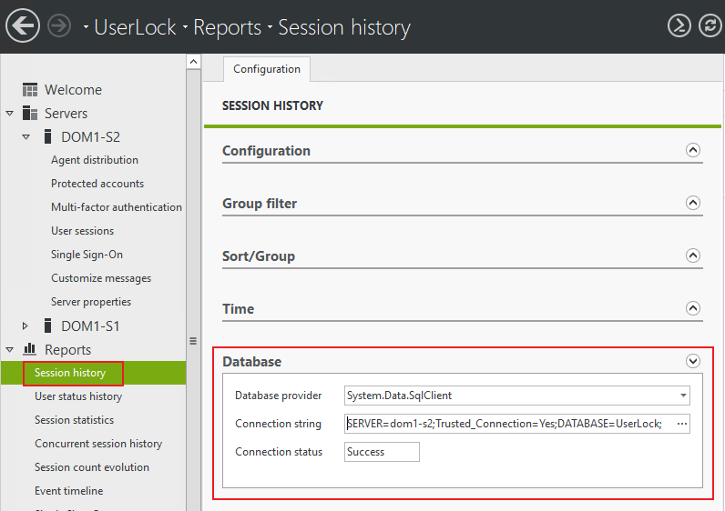Open the Session history breadcrumb dropdown arrow
This screenshot has width=725, height=511.
[x=270, y=27]
